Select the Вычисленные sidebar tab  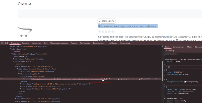click(179, 47)
